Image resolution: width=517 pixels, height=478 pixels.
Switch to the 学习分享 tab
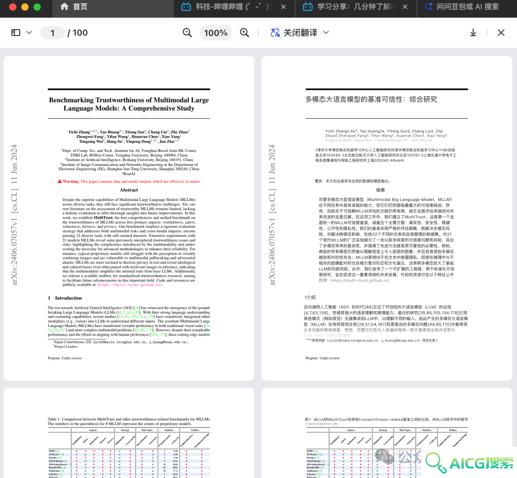(x=356, y=7)
